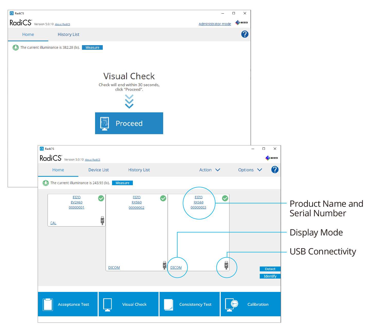370x335 pixels.
Task: Click RadiCS app icon in front window title bar
Action: (x=42, y=149)
